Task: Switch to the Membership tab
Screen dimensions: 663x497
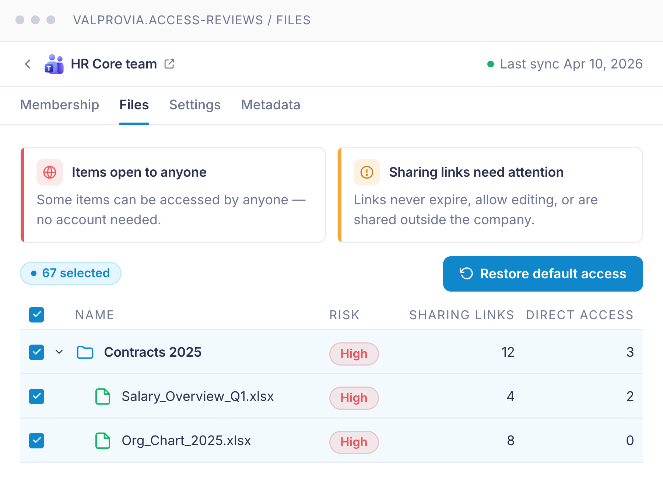Action: pos(60,105)
